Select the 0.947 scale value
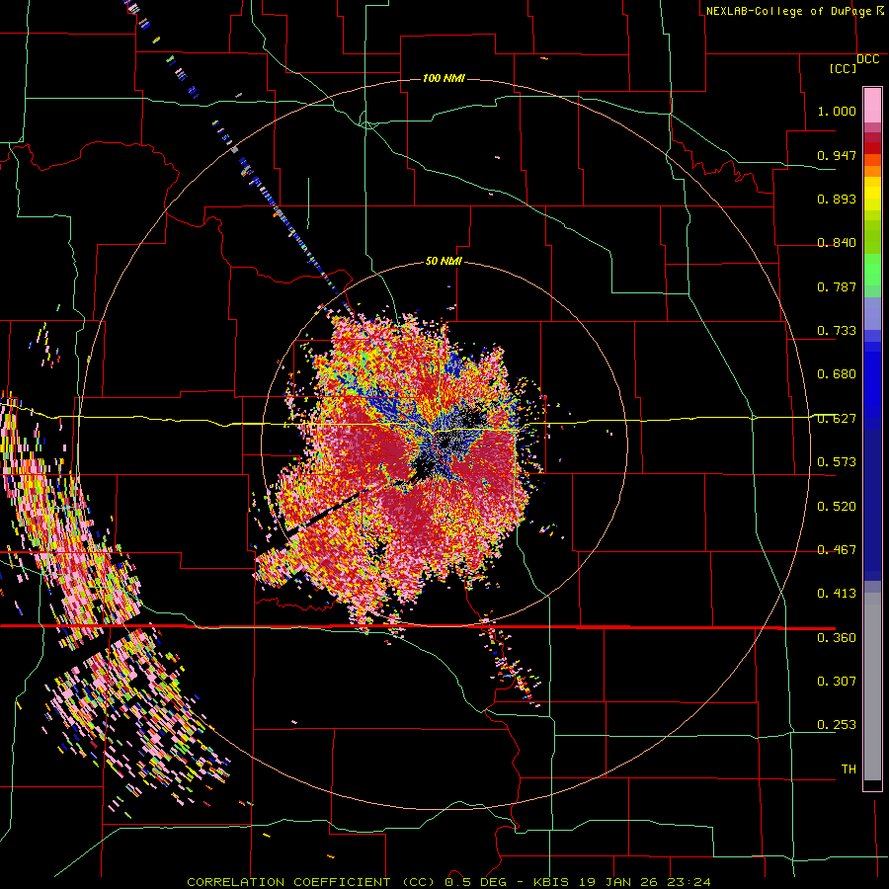The height and width of the screenshot is (889, 889). 837,155
